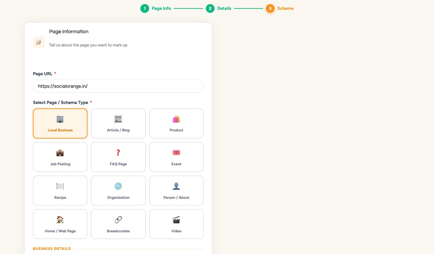The width and height of the screenshot is (434, 254).
Task: Choose the Product shopping bags icon
Action: [176, 119]
